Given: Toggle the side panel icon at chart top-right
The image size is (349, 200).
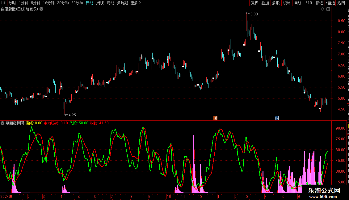Looking at the screenshot, I should coord(328,9).
